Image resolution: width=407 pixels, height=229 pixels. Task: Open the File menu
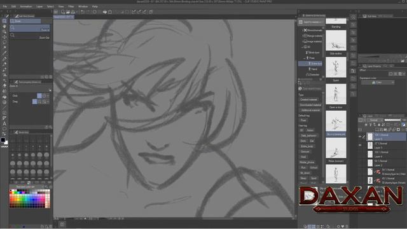[x=4, y=6]
